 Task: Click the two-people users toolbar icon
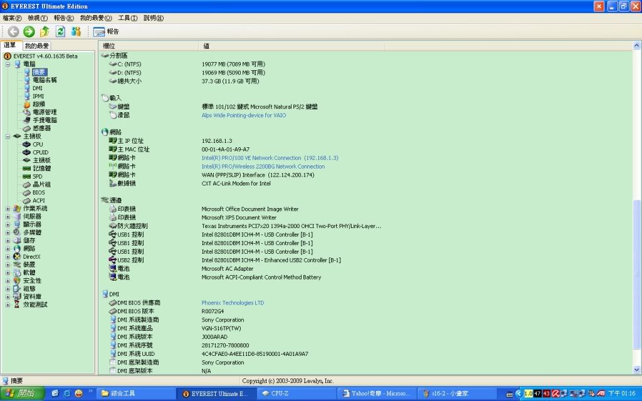[x=76, y=31]
